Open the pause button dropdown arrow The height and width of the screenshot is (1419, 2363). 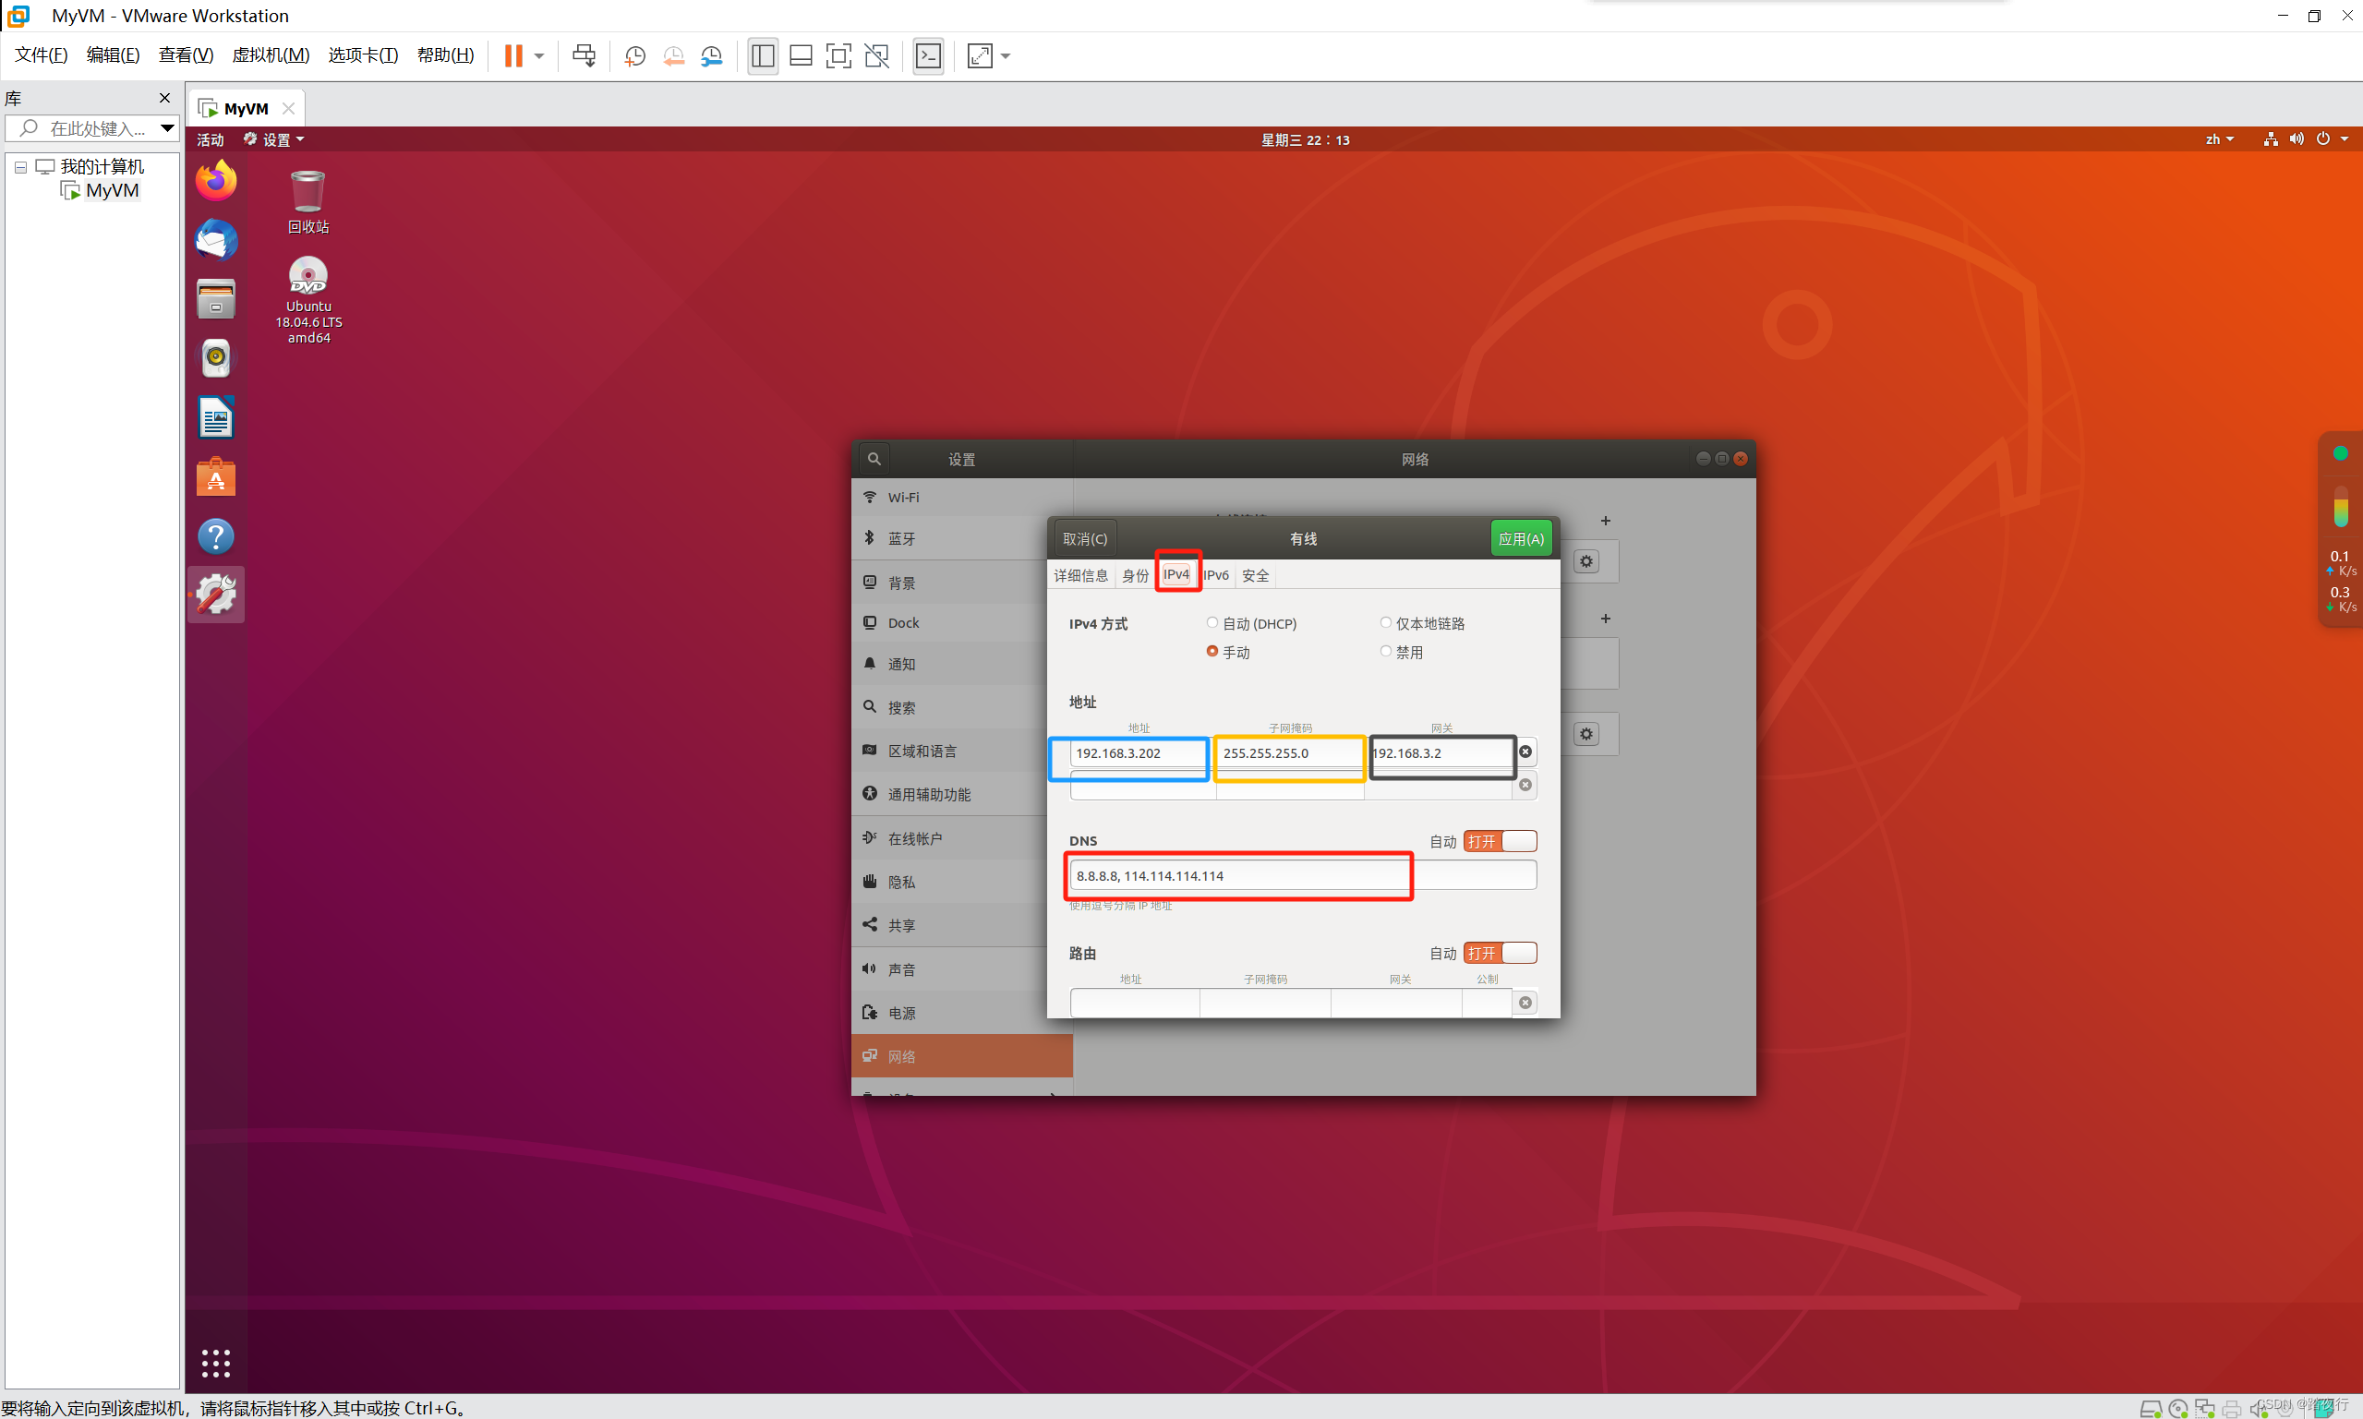539,56
